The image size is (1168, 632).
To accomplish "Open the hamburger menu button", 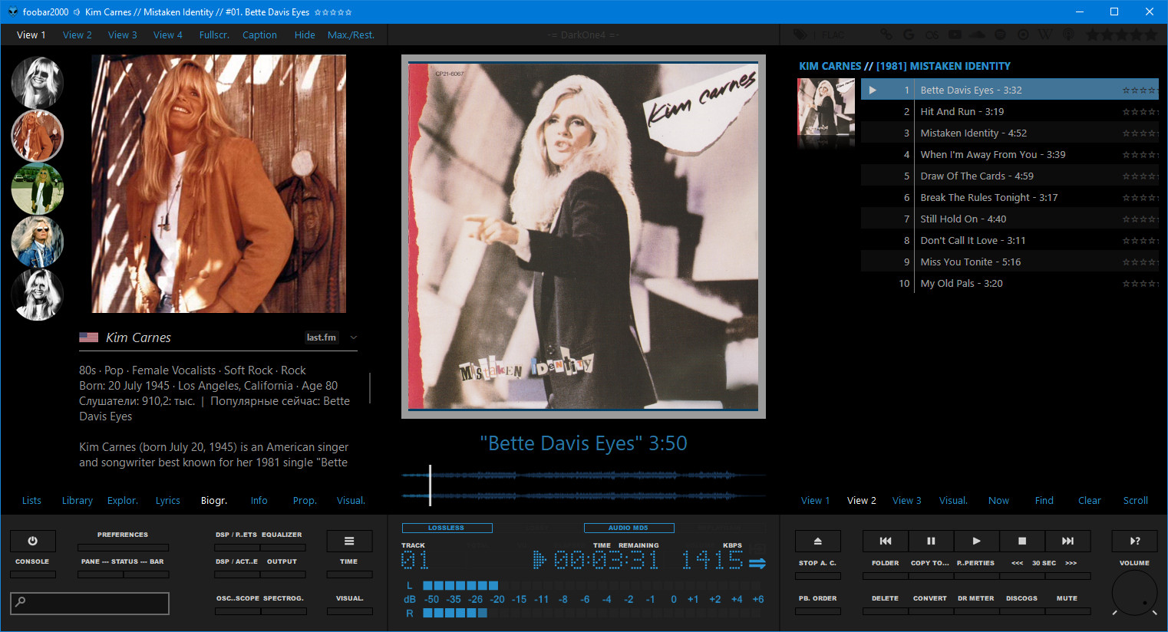I will tap(349, 541).
